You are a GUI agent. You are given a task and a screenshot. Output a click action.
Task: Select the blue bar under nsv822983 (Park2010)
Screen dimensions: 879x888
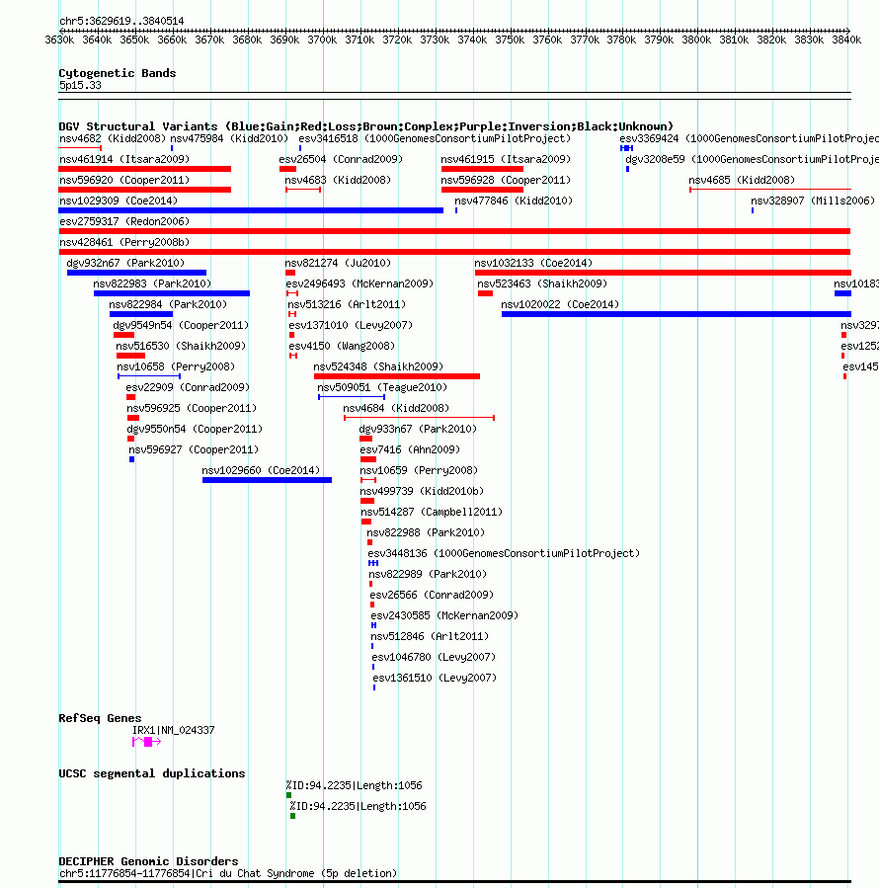(172, 293)
